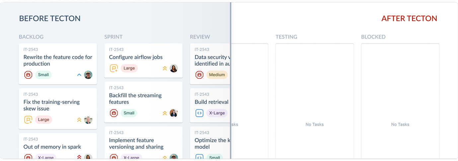Open 'Fix the training-serving skew issue' card title
Viewport: 458px width, 161px height.
pyautogui.click(x=51, y=105)
